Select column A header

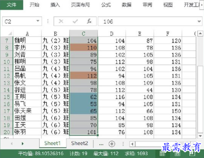27,33
